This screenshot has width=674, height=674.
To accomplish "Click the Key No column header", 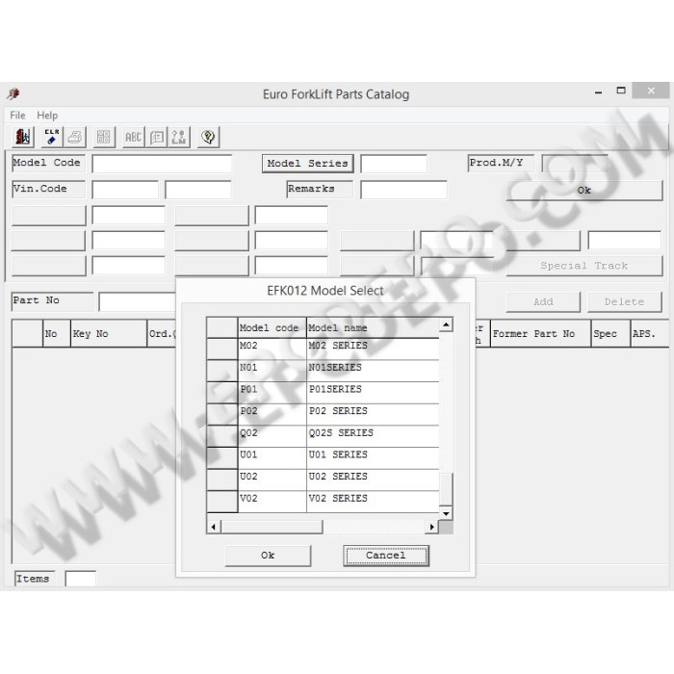I will click(109, 333).
